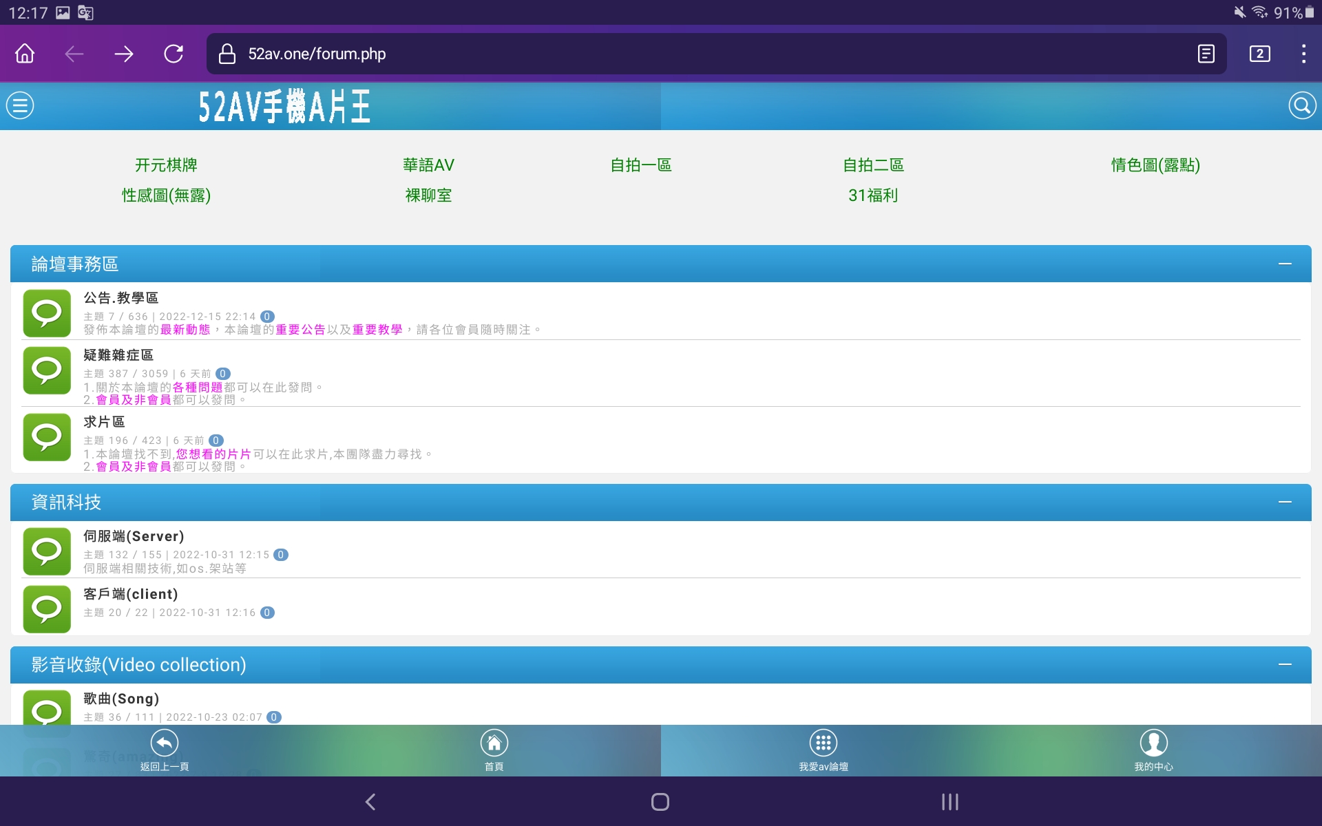
Task: Tap the 我愛av論壇 icon in bottom bar
Action: pyautogui.click(x=823, y=743)
